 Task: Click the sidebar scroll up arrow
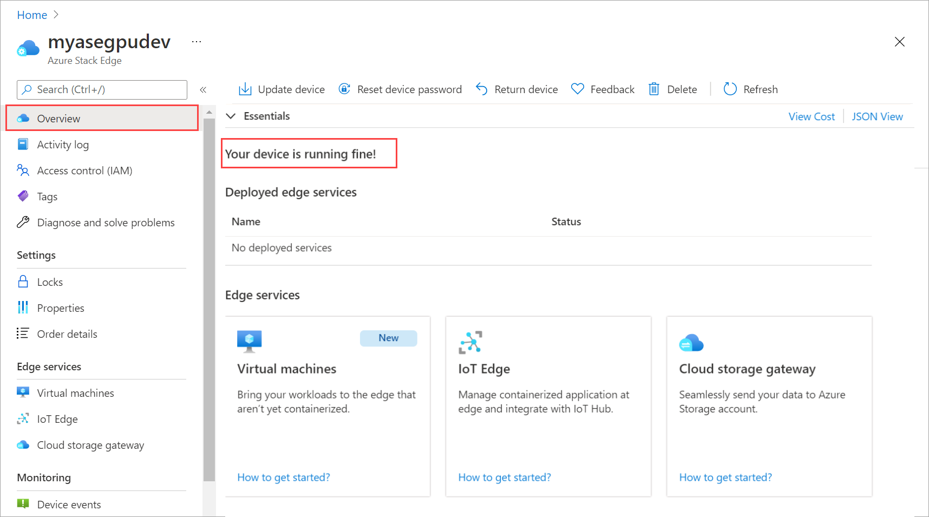[209, 112]
